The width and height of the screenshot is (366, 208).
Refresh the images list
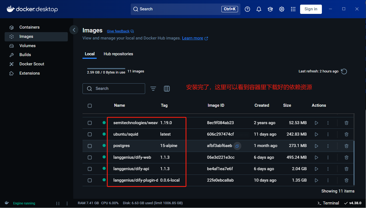(x=344, y=71)
